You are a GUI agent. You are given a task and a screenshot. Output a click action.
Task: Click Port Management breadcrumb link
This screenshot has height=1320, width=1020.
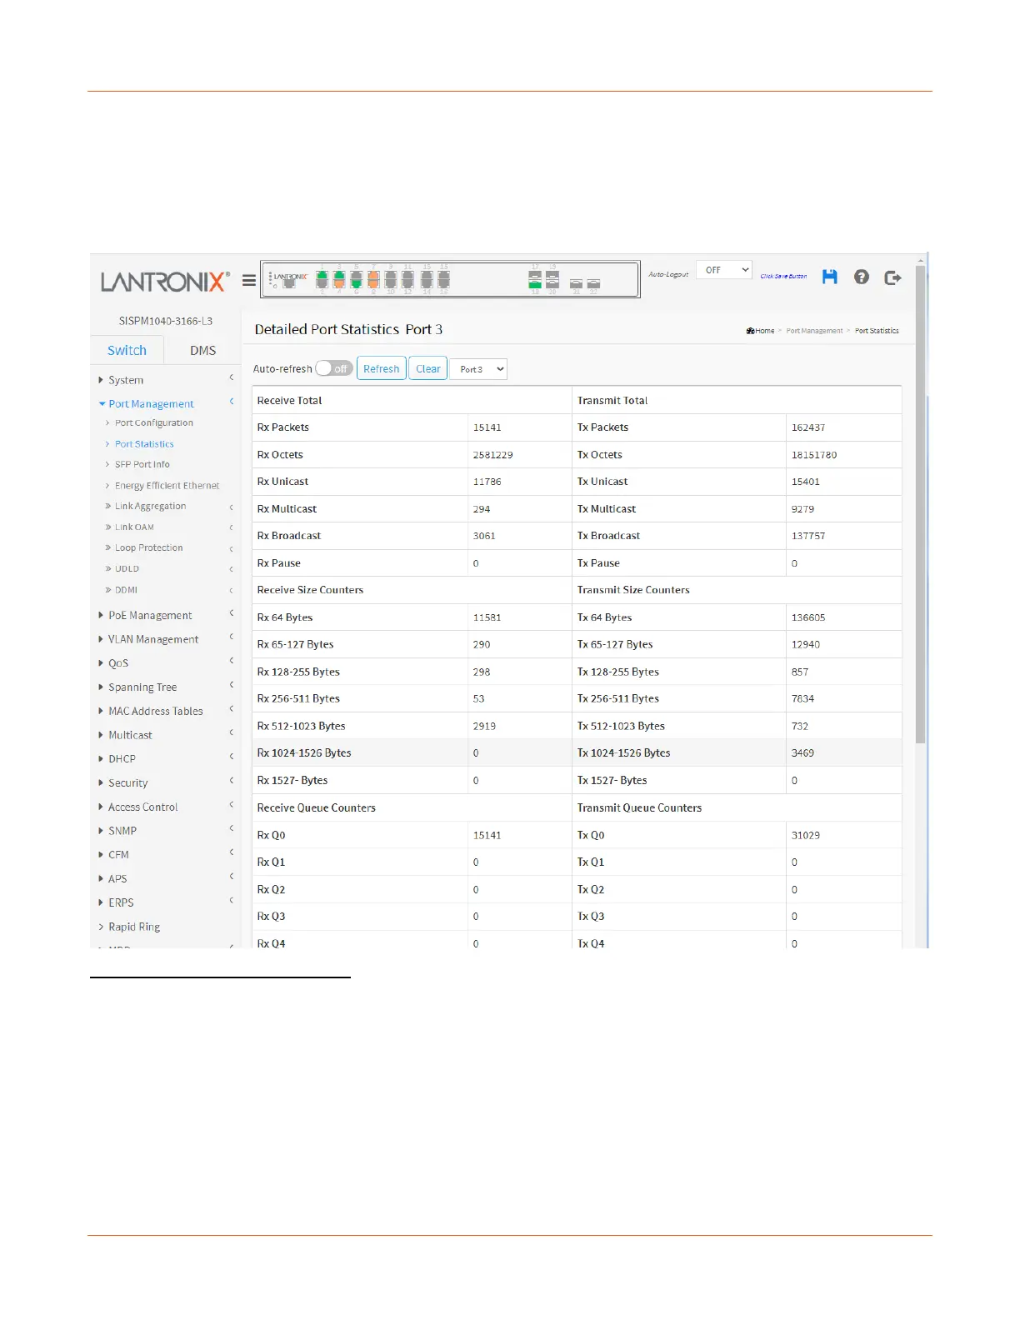[x=814, y=331]
